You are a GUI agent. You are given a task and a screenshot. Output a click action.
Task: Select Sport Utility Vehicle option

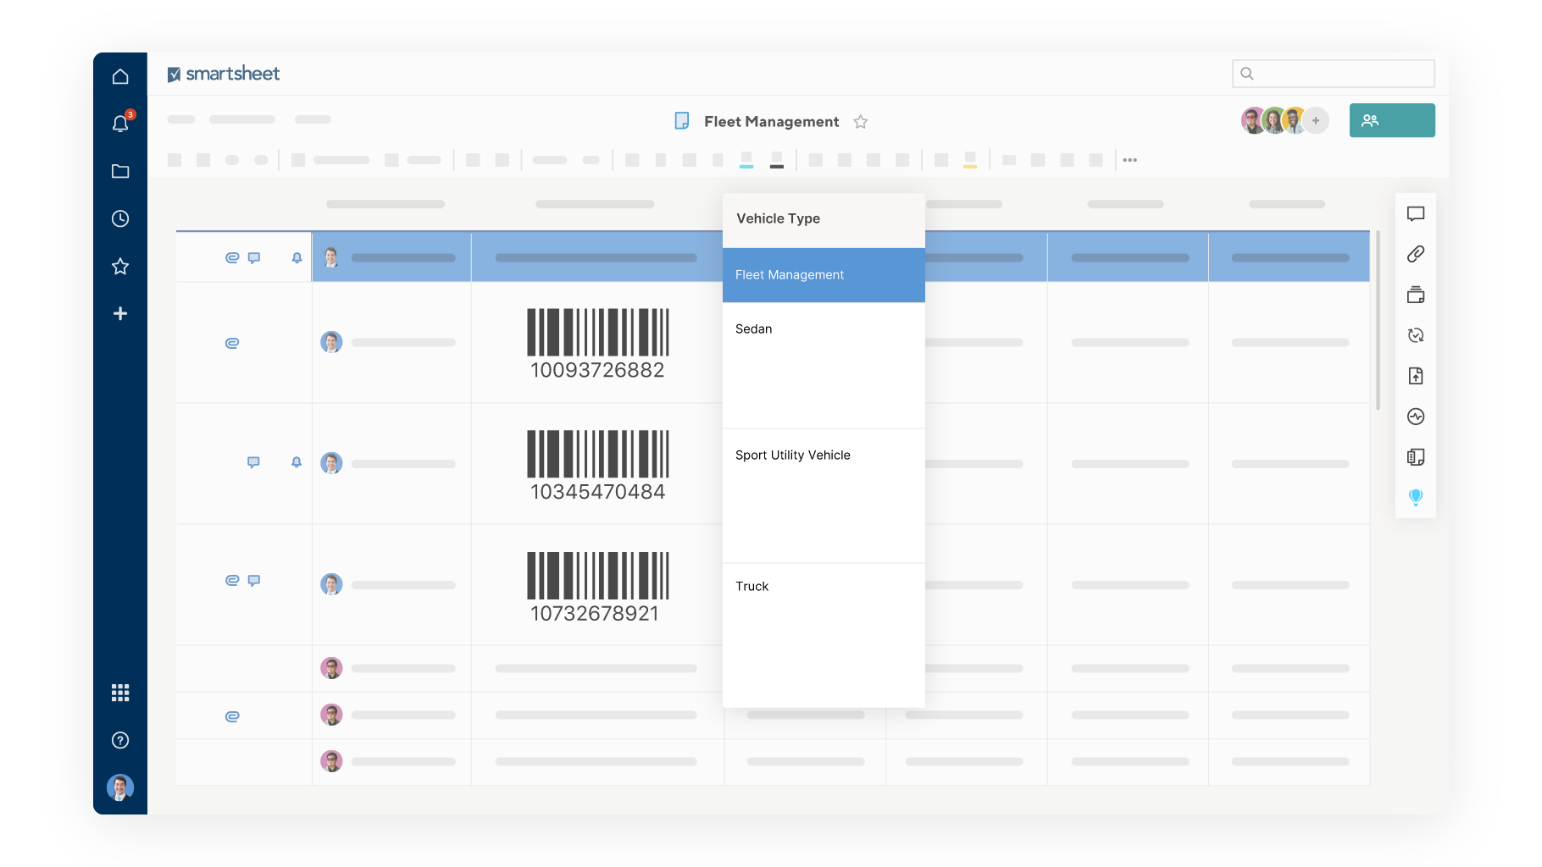pos(792,456)
